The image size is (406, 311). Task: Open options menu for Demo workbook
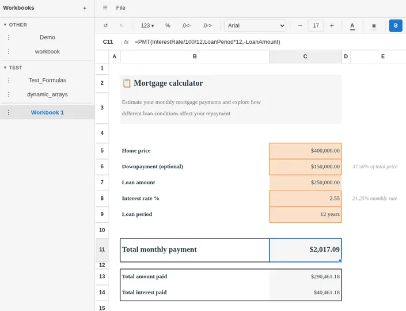pyautogui.click(x=9, y=37)
